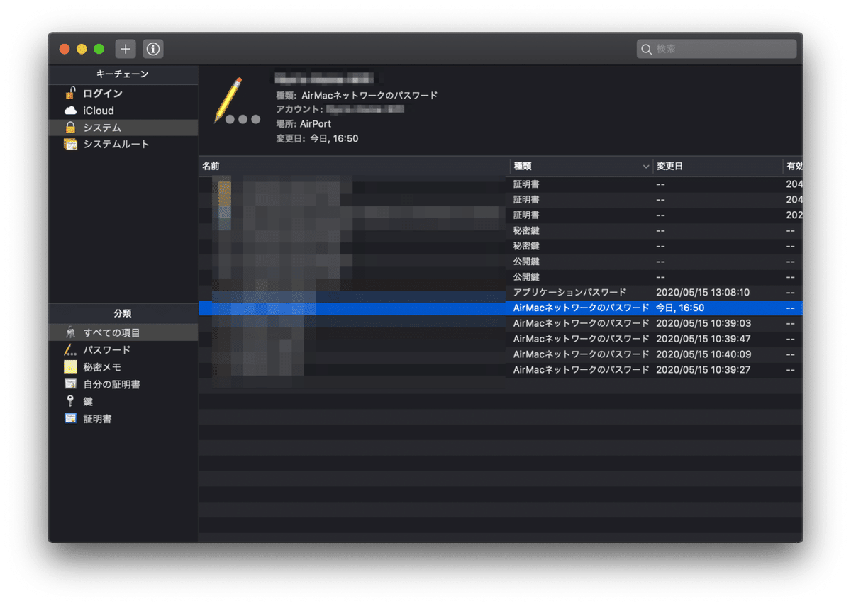Select the ログイン keychain
The height and width of the screenshot is (606, 851).
(x=123, y=94)
